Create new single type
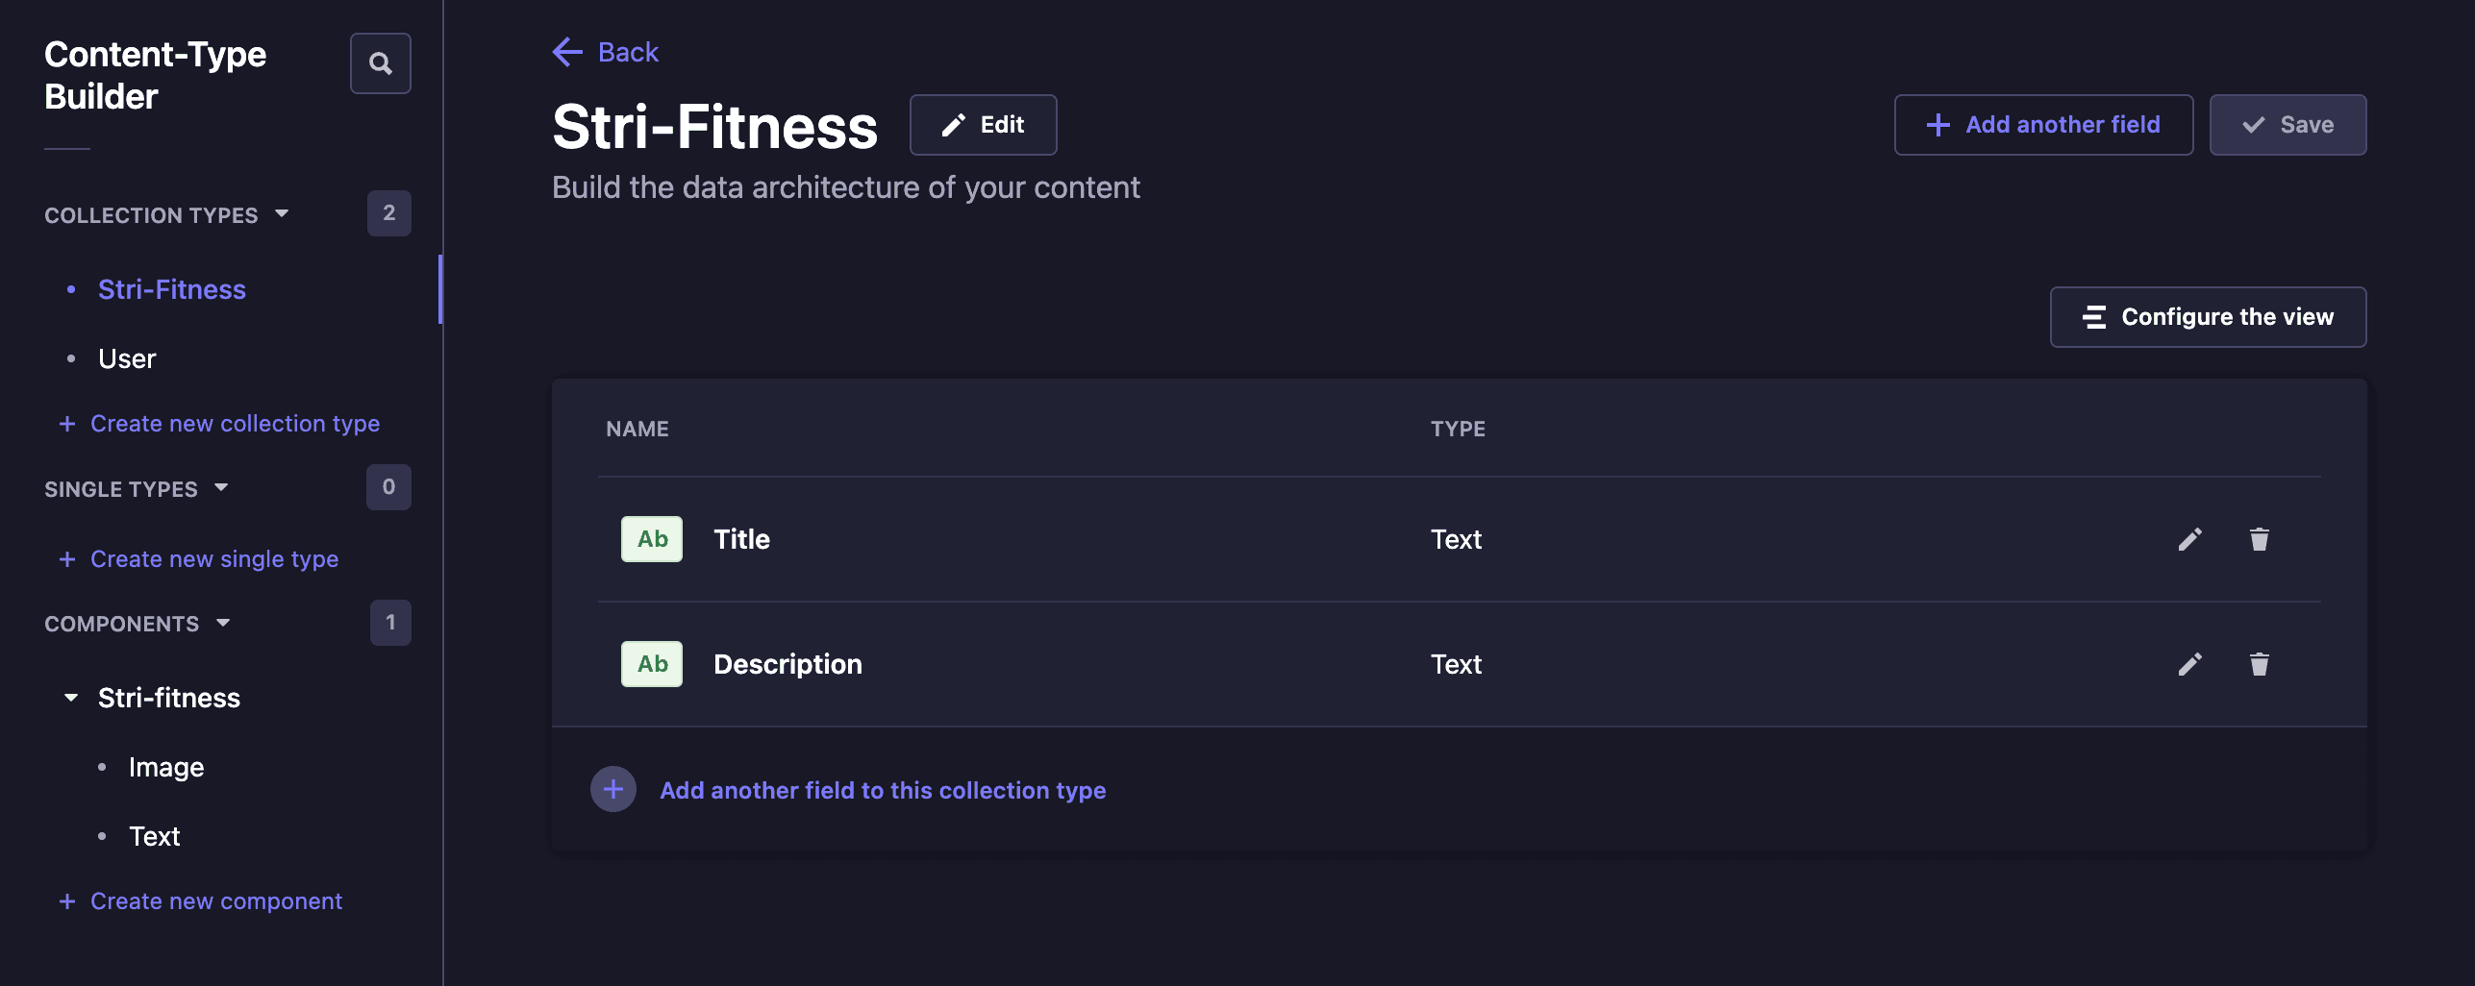The width and height of the screenshot is (2475, 986). pos(199,558)
